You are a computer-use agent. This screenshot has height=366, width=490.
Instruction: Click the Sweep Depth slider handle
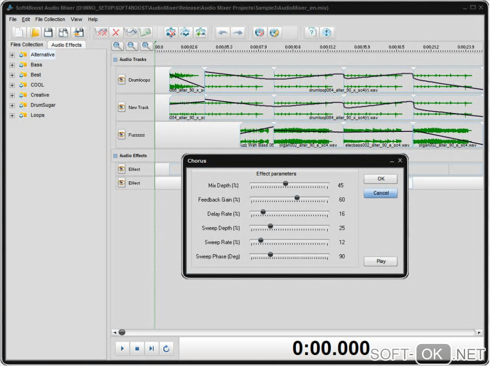pyautogui.click(x=270, y=226)
